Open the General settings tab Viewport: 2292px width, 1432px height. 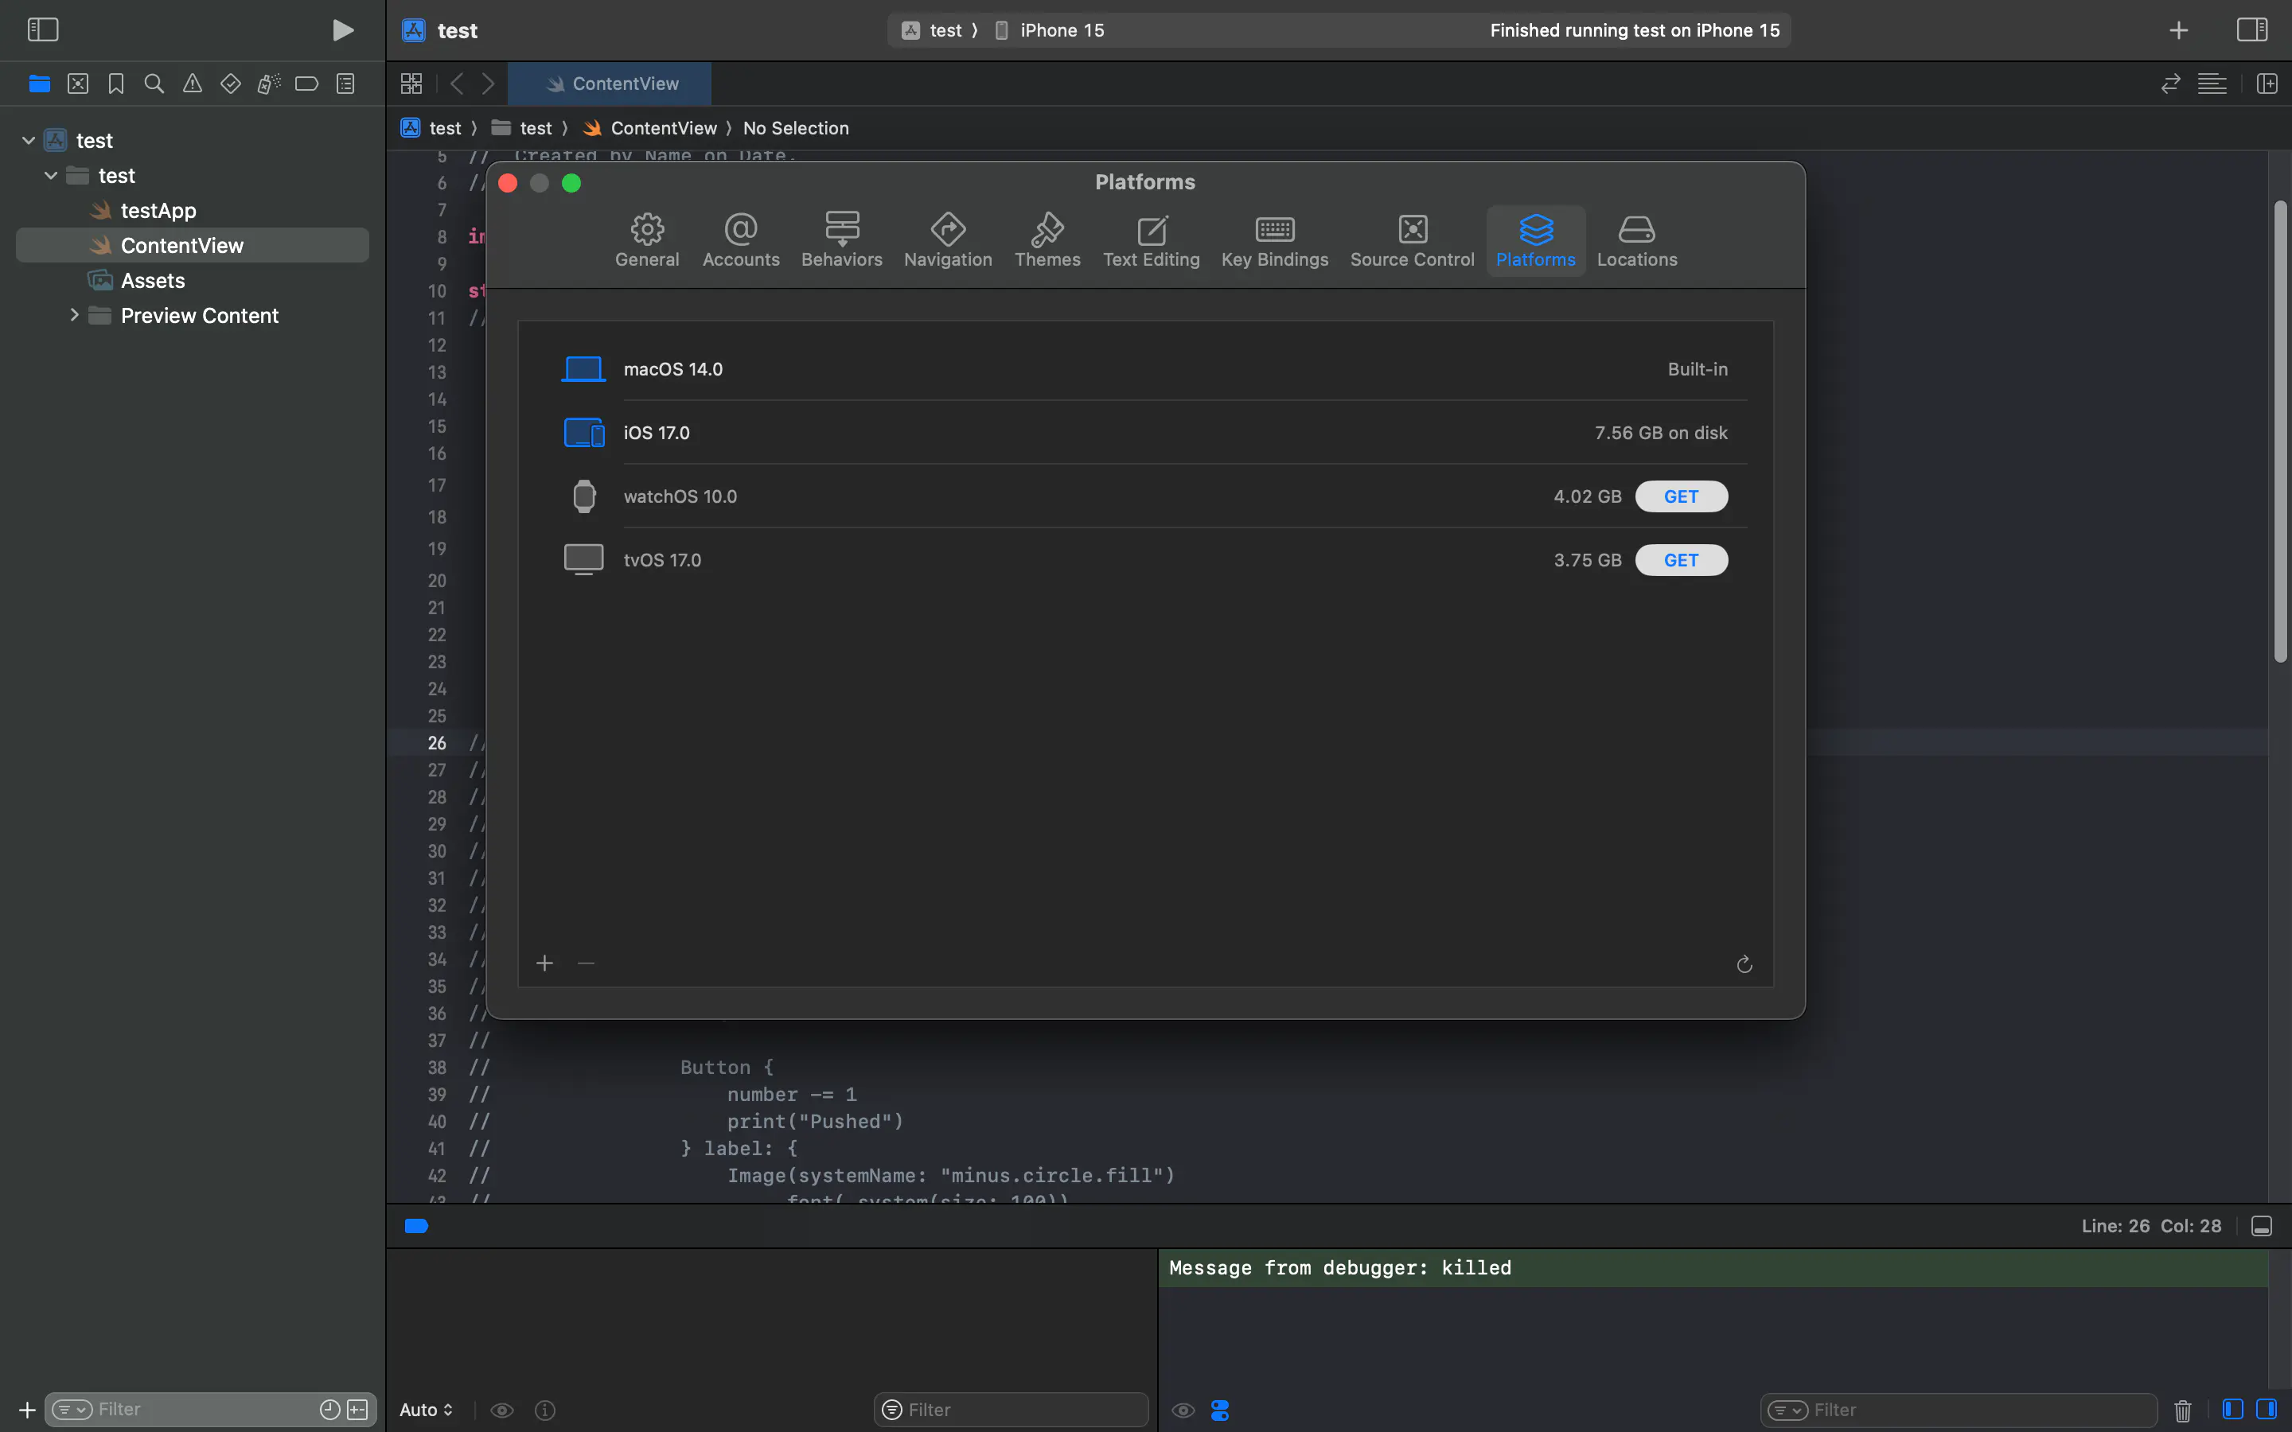click(647, 240)
